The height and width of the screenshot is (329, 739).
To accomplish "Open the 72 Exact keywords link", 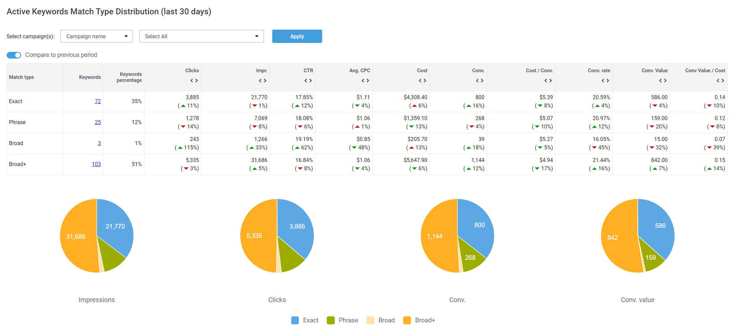I will click(x=98, y=101).
